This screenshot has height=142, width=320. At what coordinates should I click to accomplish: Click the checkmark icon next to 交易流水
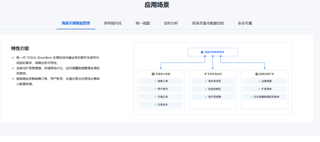pos(156,105)
